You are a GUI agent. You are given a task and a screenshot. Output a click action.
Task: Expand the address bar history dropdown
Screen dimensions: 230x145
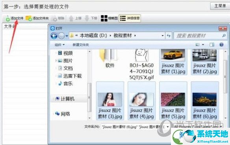(163, 36)
